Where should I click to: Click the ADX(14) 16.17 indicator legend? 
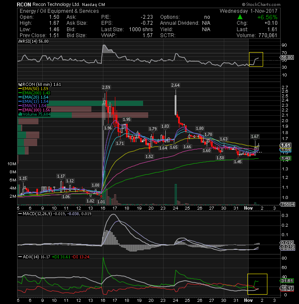pos(34,257)
